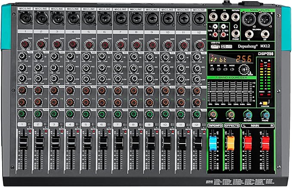Click the channel 9 GAIN knob
This screenshot has width=292, height=187.
click(x=152, y=45)
